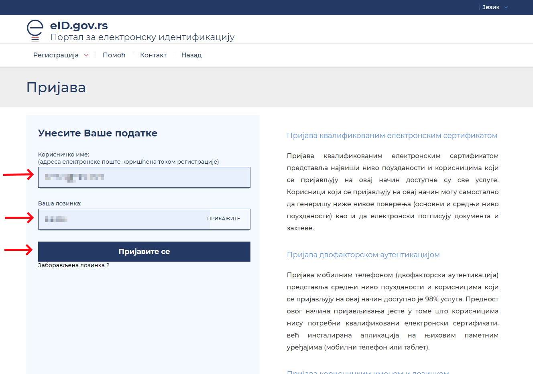Show the password with ПРИКАЖИТЕ
This screenshot has height=374, width=533.
pyautogui.click(x=224, y=219)
